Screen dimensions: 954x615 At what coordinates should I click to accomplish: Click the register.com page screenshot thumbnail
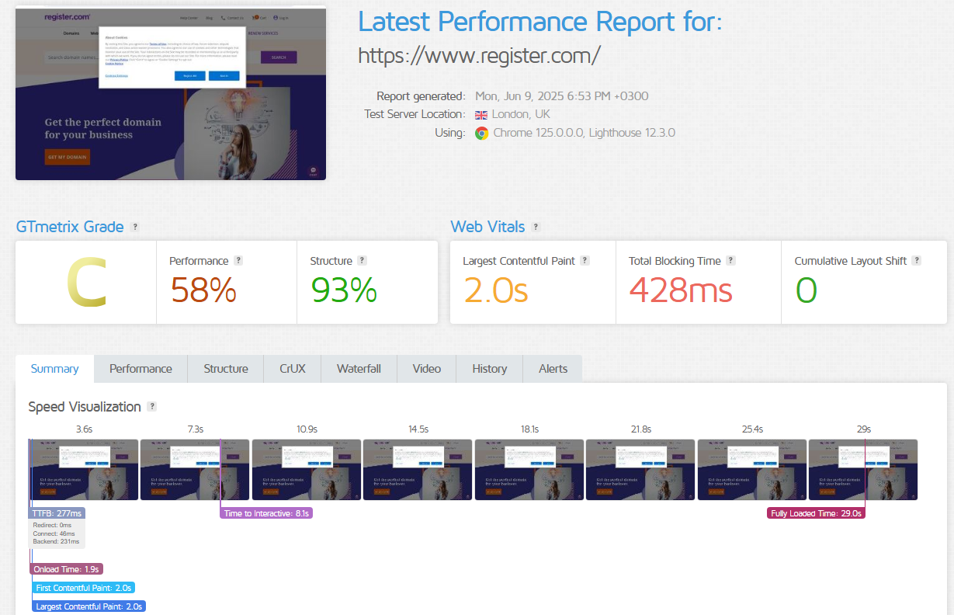171,94
